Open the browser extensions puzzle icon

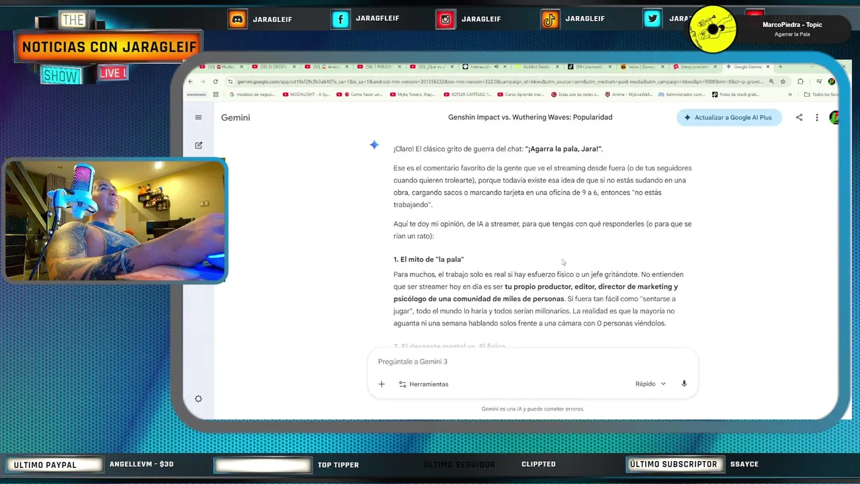tap(800, 81)
